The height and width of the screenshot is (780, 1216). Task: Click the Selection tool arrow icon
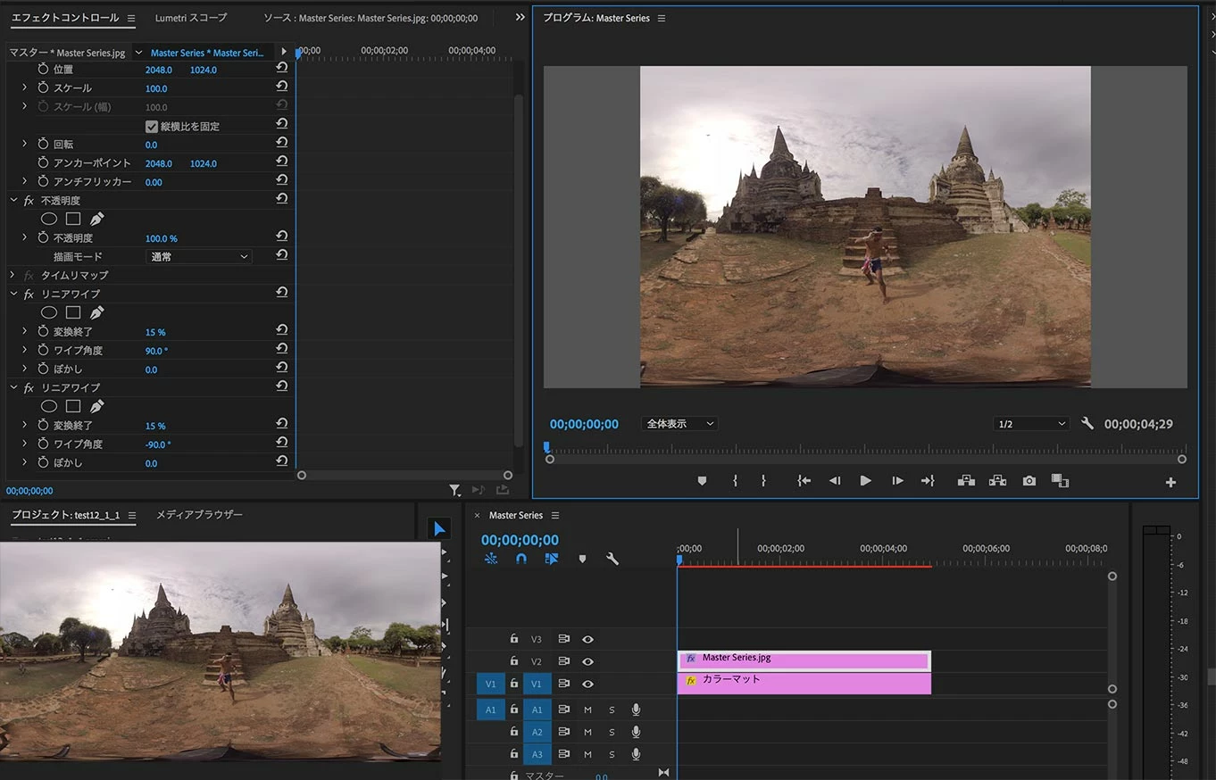[x=438, y=529]
